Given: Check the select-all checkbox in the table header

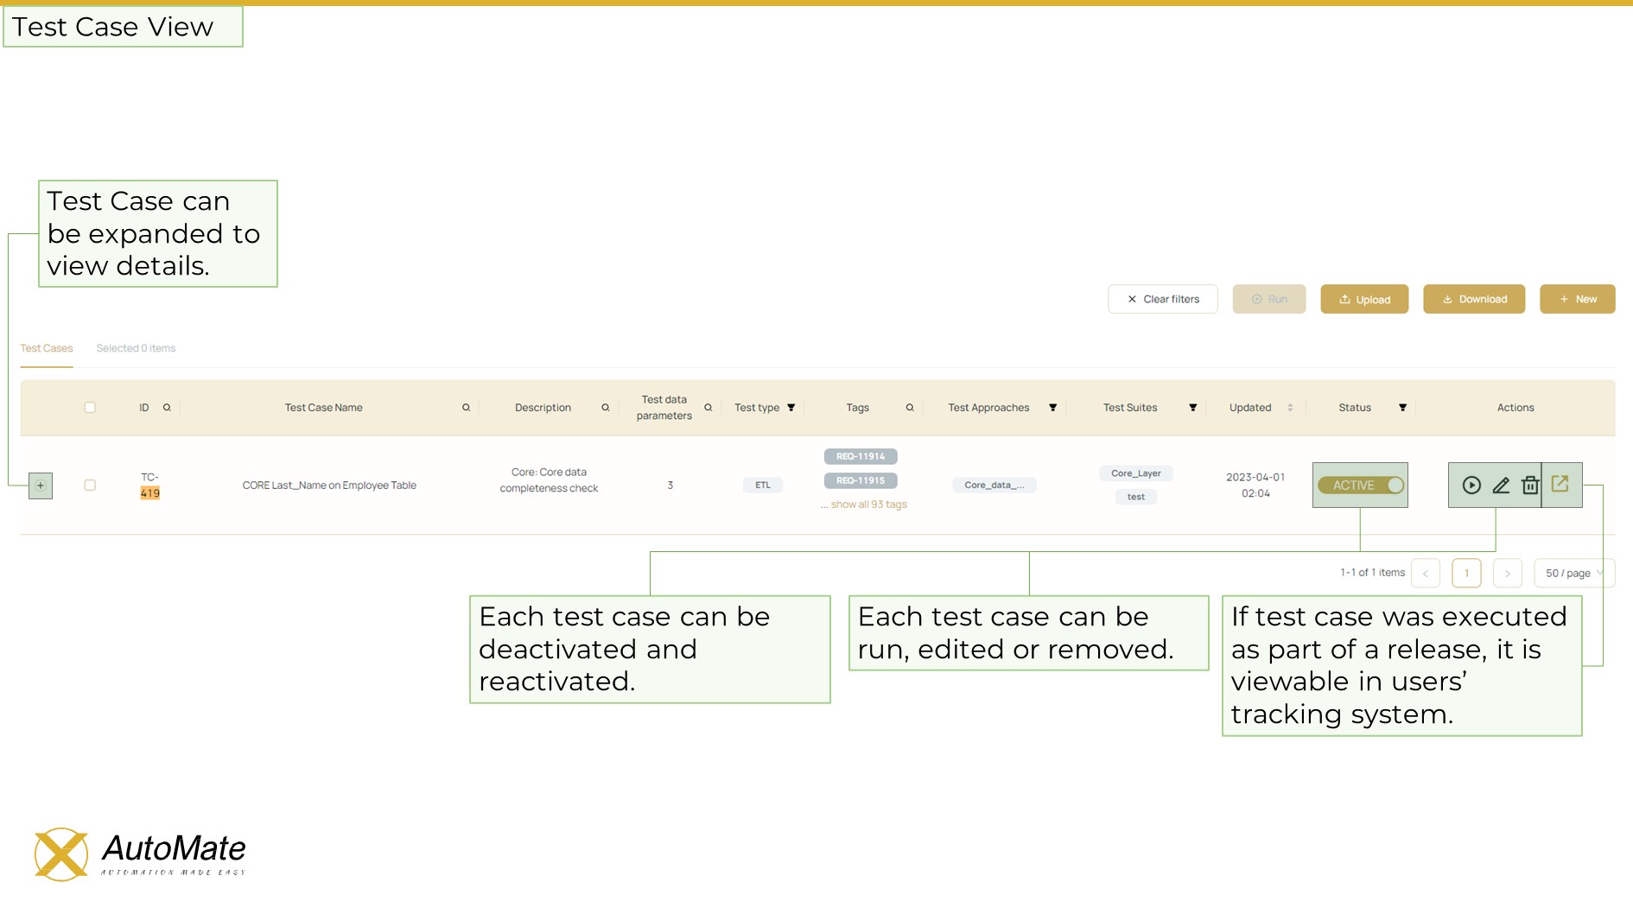Looking at the screenshot, I should click(x=90, y=407).
